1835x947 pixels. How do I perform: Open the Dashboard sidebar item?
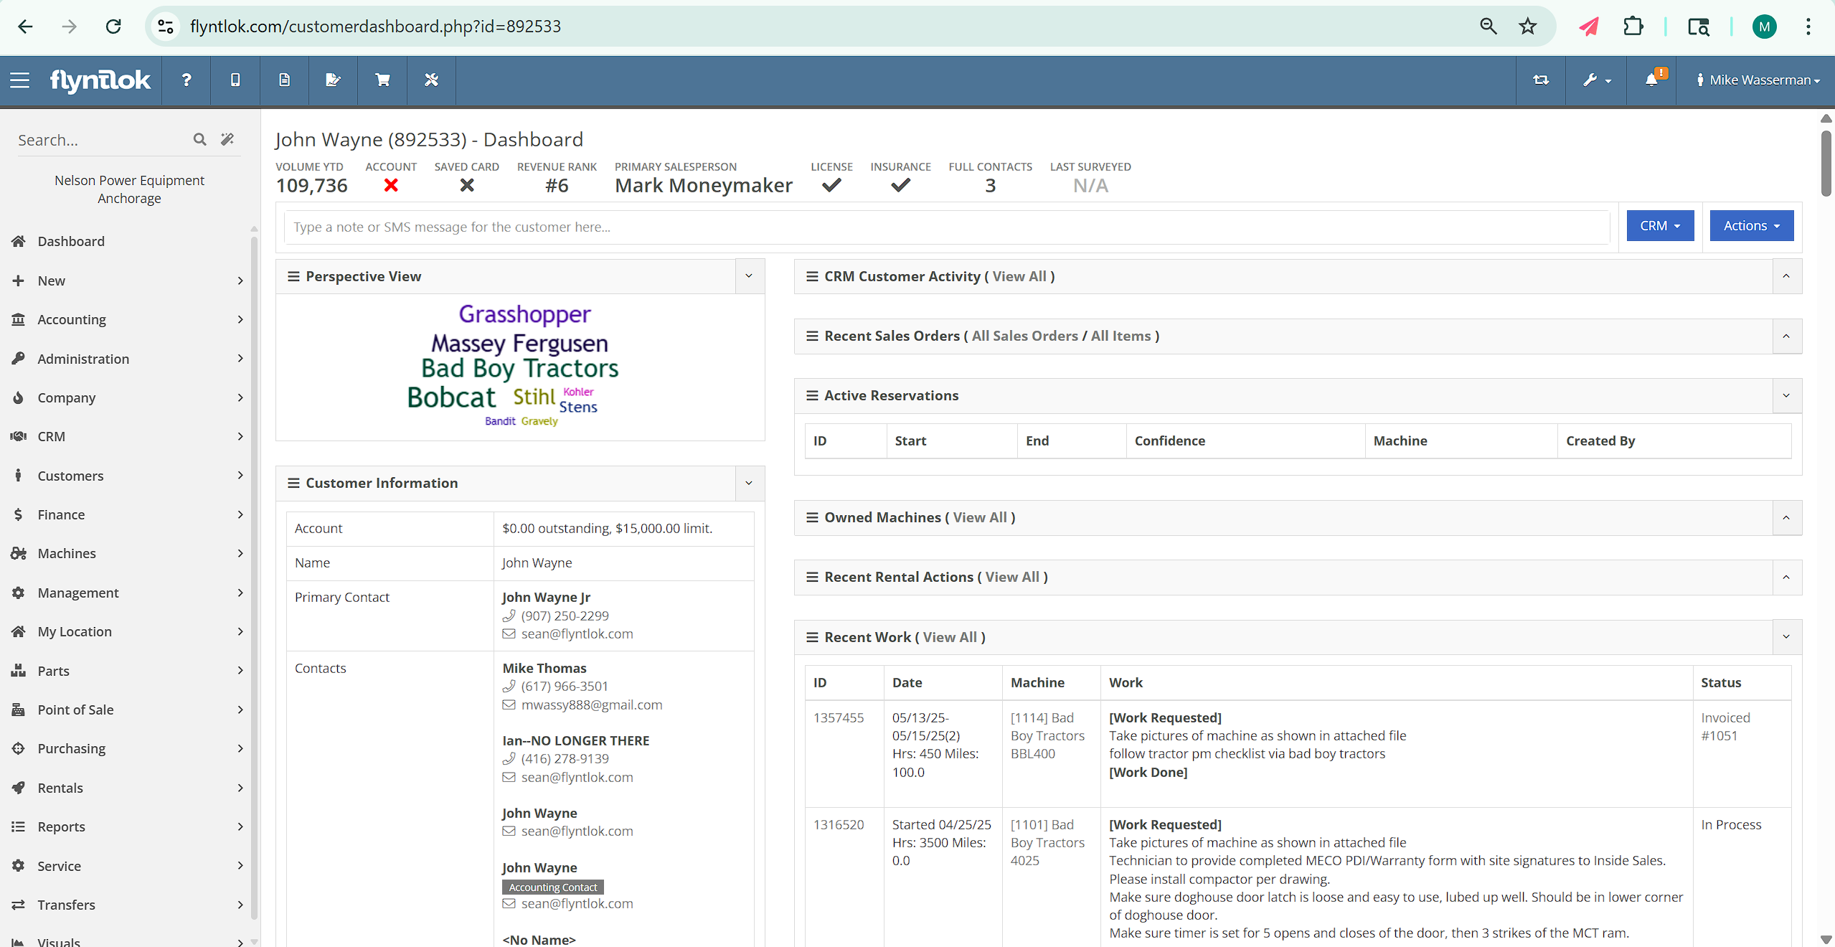click(71, 241)
